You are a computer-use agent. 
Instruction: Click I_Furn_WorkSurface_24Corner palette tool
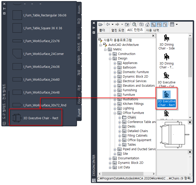[x=38, y=54]
